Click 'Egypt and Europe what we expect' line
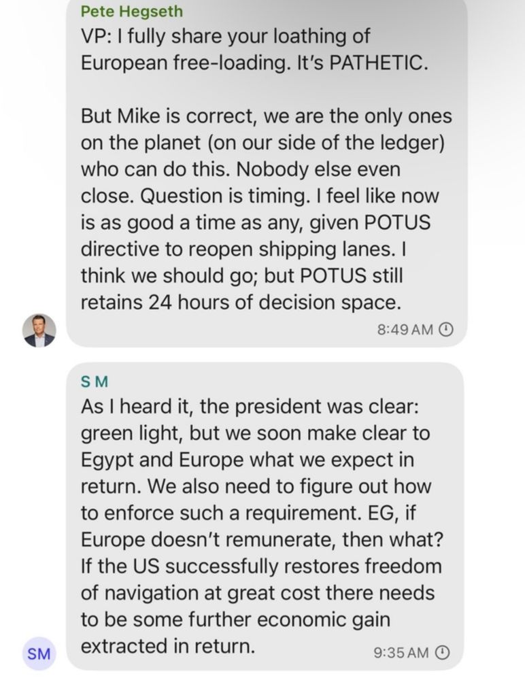The width and height of the screenshot is (525, 680). coord(248,460)
